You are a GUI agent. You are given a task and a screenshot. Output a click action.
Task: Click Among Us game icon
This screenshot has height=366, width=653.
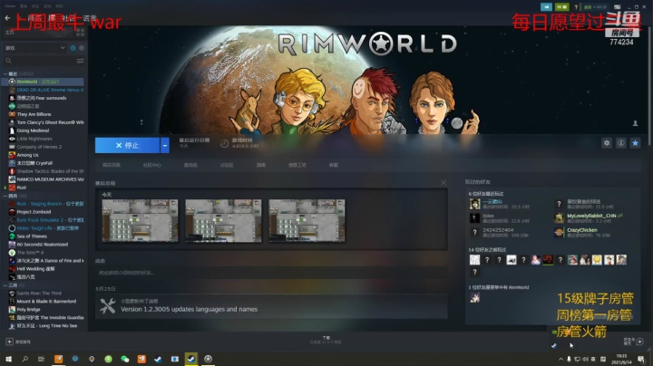[x=12, y=155]
